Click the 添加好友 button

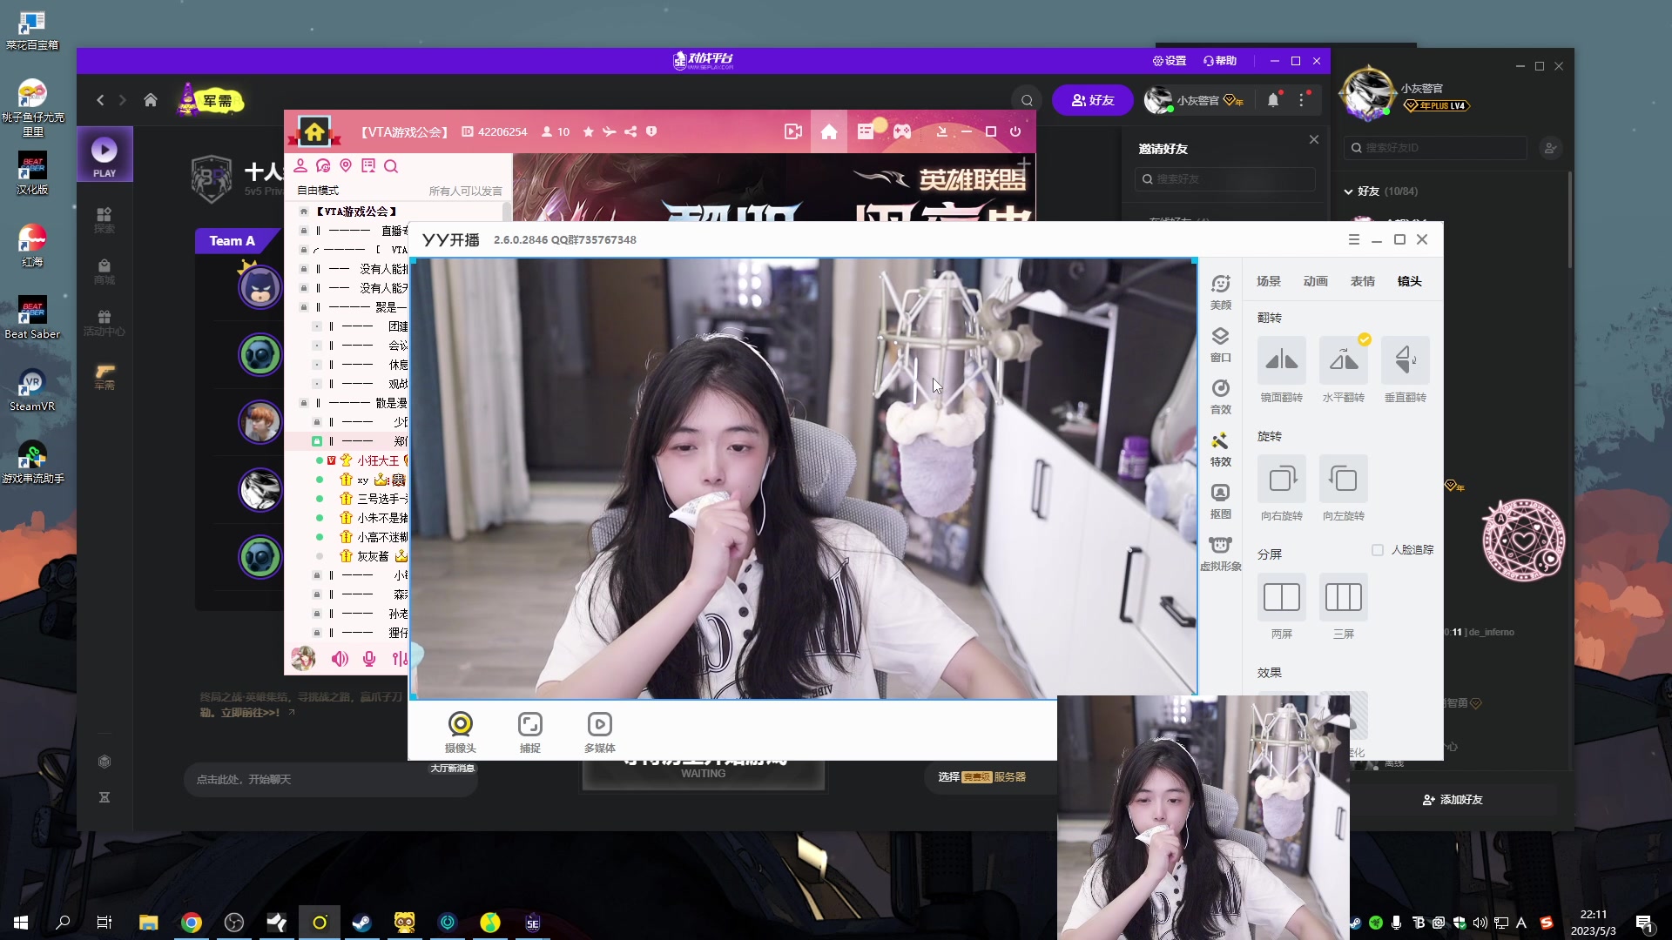1452,800
